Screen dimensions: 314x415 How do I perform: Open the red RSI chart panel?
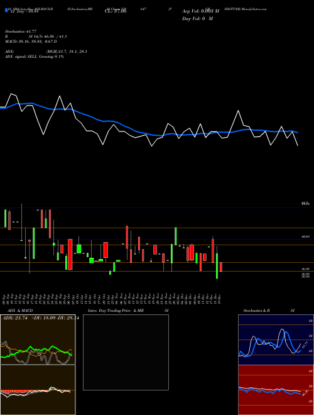[276, 390]
